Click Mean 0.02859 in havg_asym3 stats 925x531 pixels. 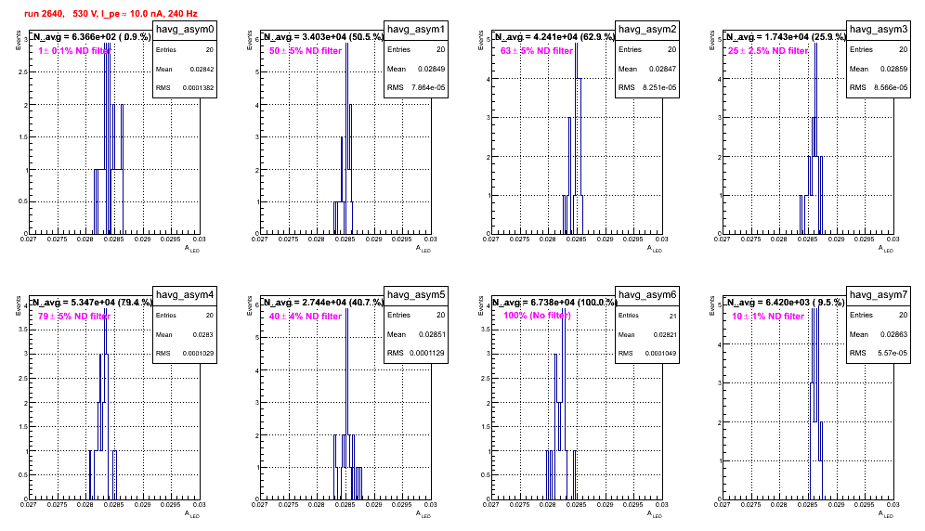879,69
